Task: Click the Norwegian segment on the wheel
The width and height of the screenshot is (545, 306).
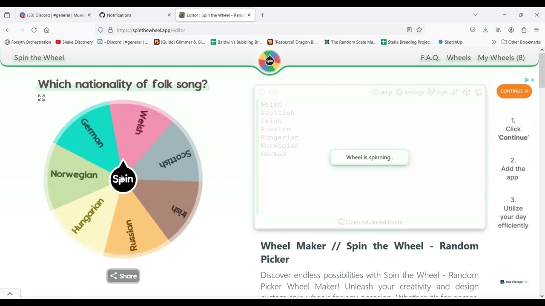Action: 75,175
